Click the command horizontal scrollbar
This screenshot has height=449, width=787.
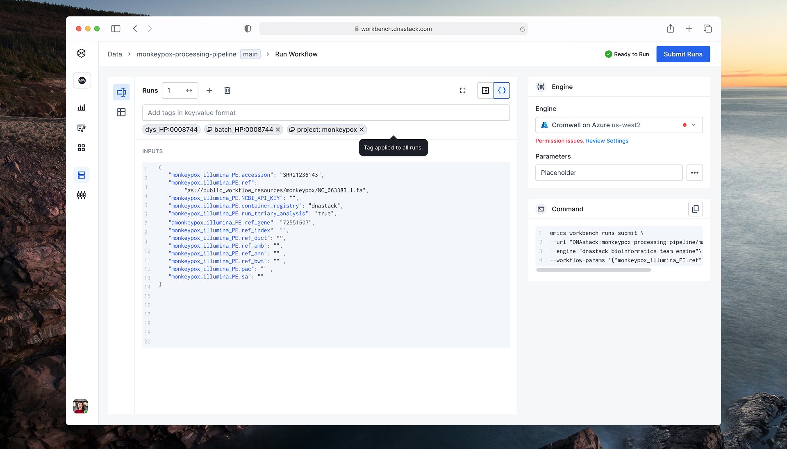(x=593, y=270)
